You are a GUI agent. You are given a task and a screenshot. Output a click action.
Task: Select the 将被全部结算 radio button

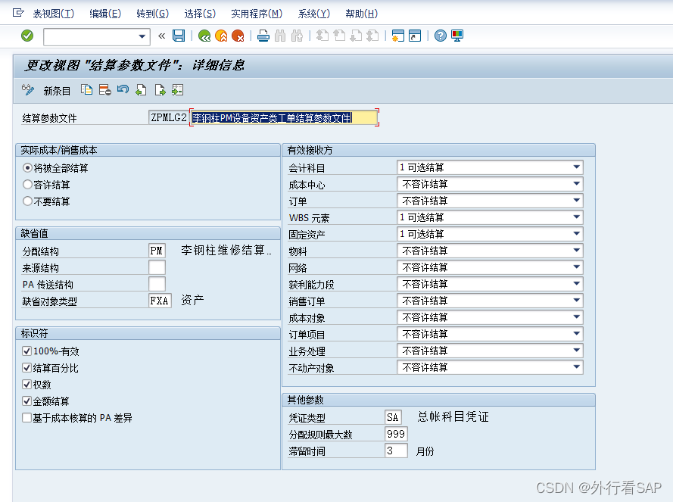(27, 168)
